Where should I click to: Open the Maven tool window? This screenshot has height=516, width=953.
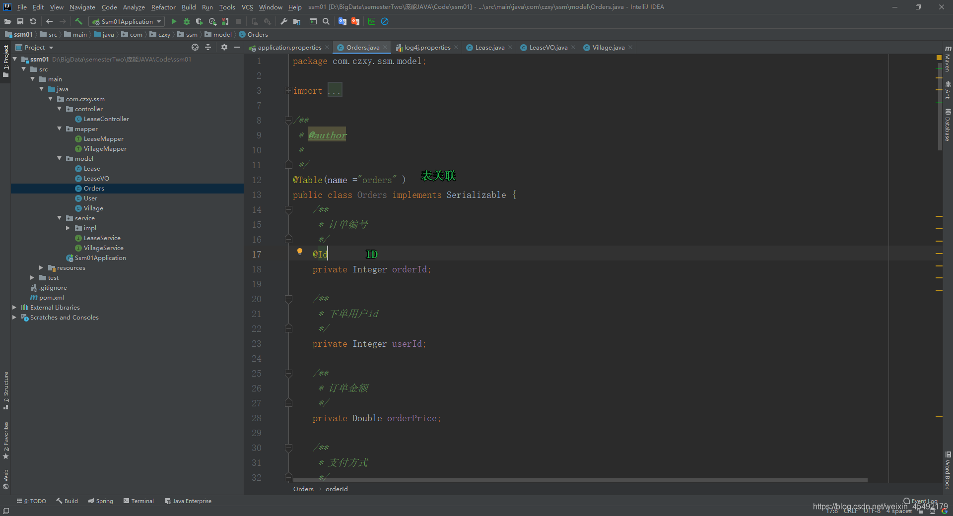click(948, 59)
